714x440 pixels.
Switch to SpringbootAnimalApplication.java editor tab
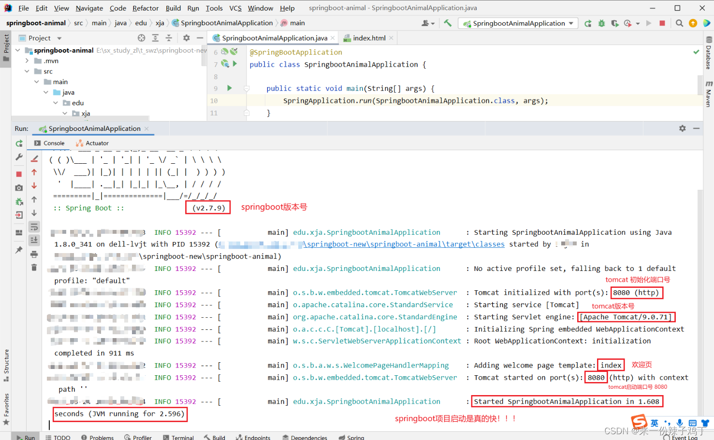(x=274, y=38)
